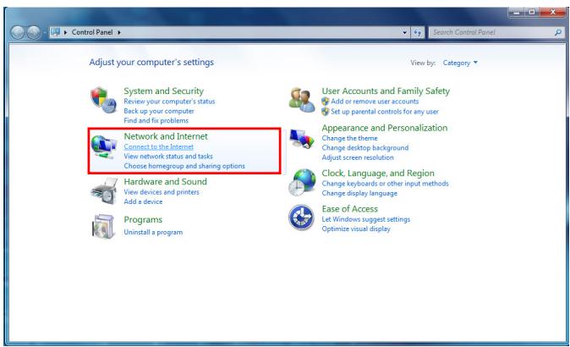Click the search magnifier icon
Screen dimensions: 570x347
click(x=558, y=32)
